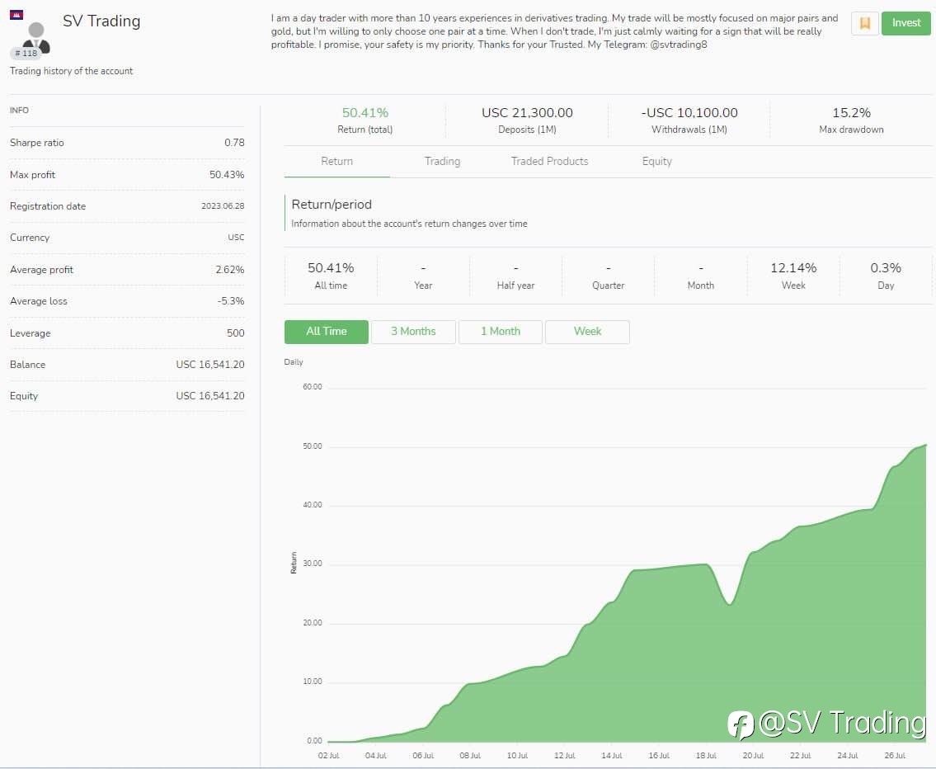Click the Invest button
Screen dimensions: 936x769
point(905,23)
